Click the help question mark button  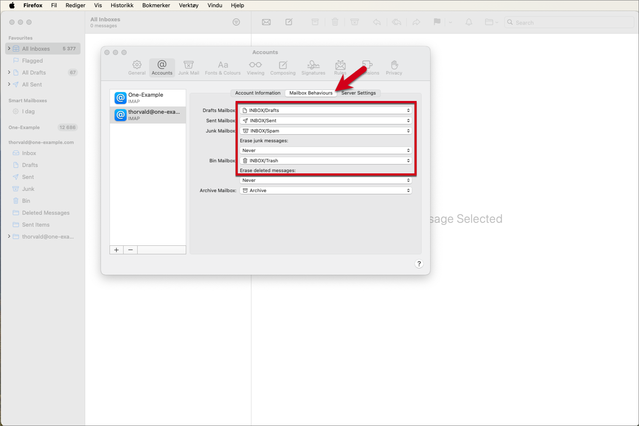(419, 263)
